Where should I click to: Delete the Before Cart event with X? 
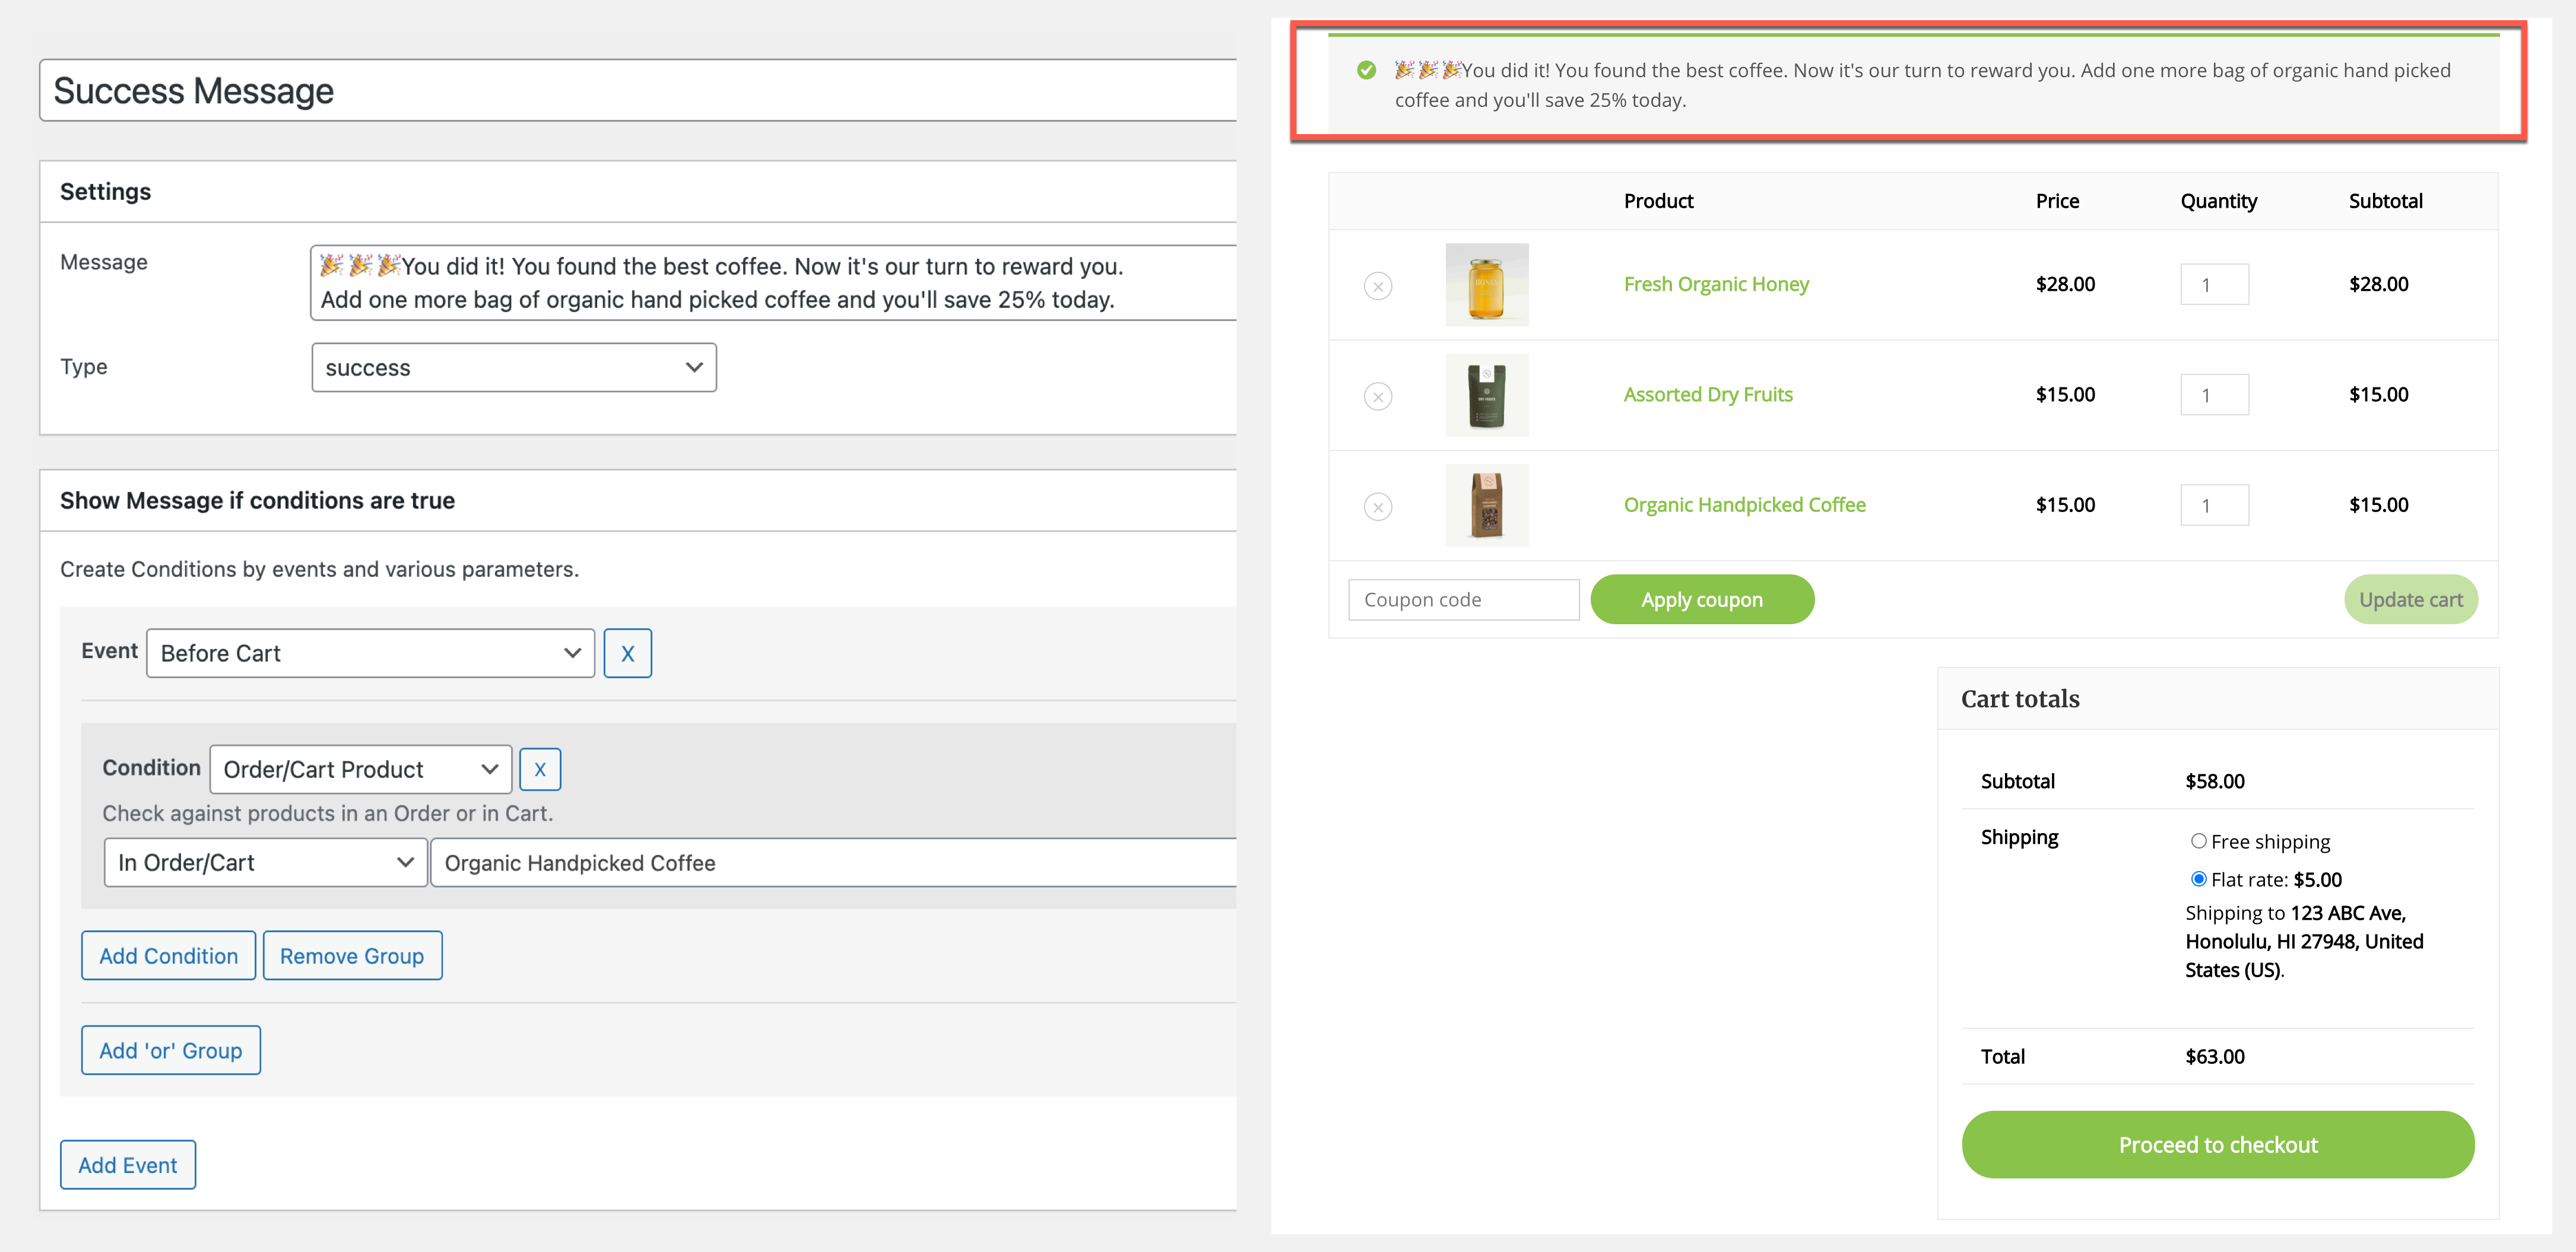(627, 653)
